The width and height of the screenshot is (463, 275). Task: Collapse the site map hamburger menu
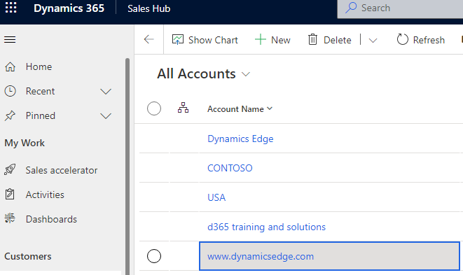point(10,40)
